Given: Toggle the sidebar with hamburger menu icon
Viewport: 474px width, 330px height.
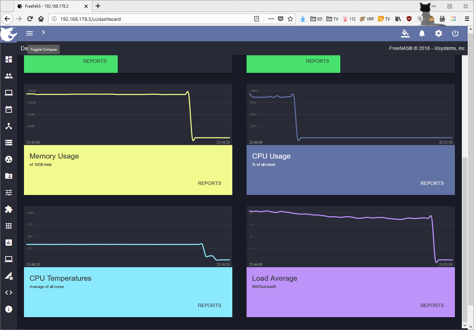Looking at the screenshot, I should (x=30, y=33).
